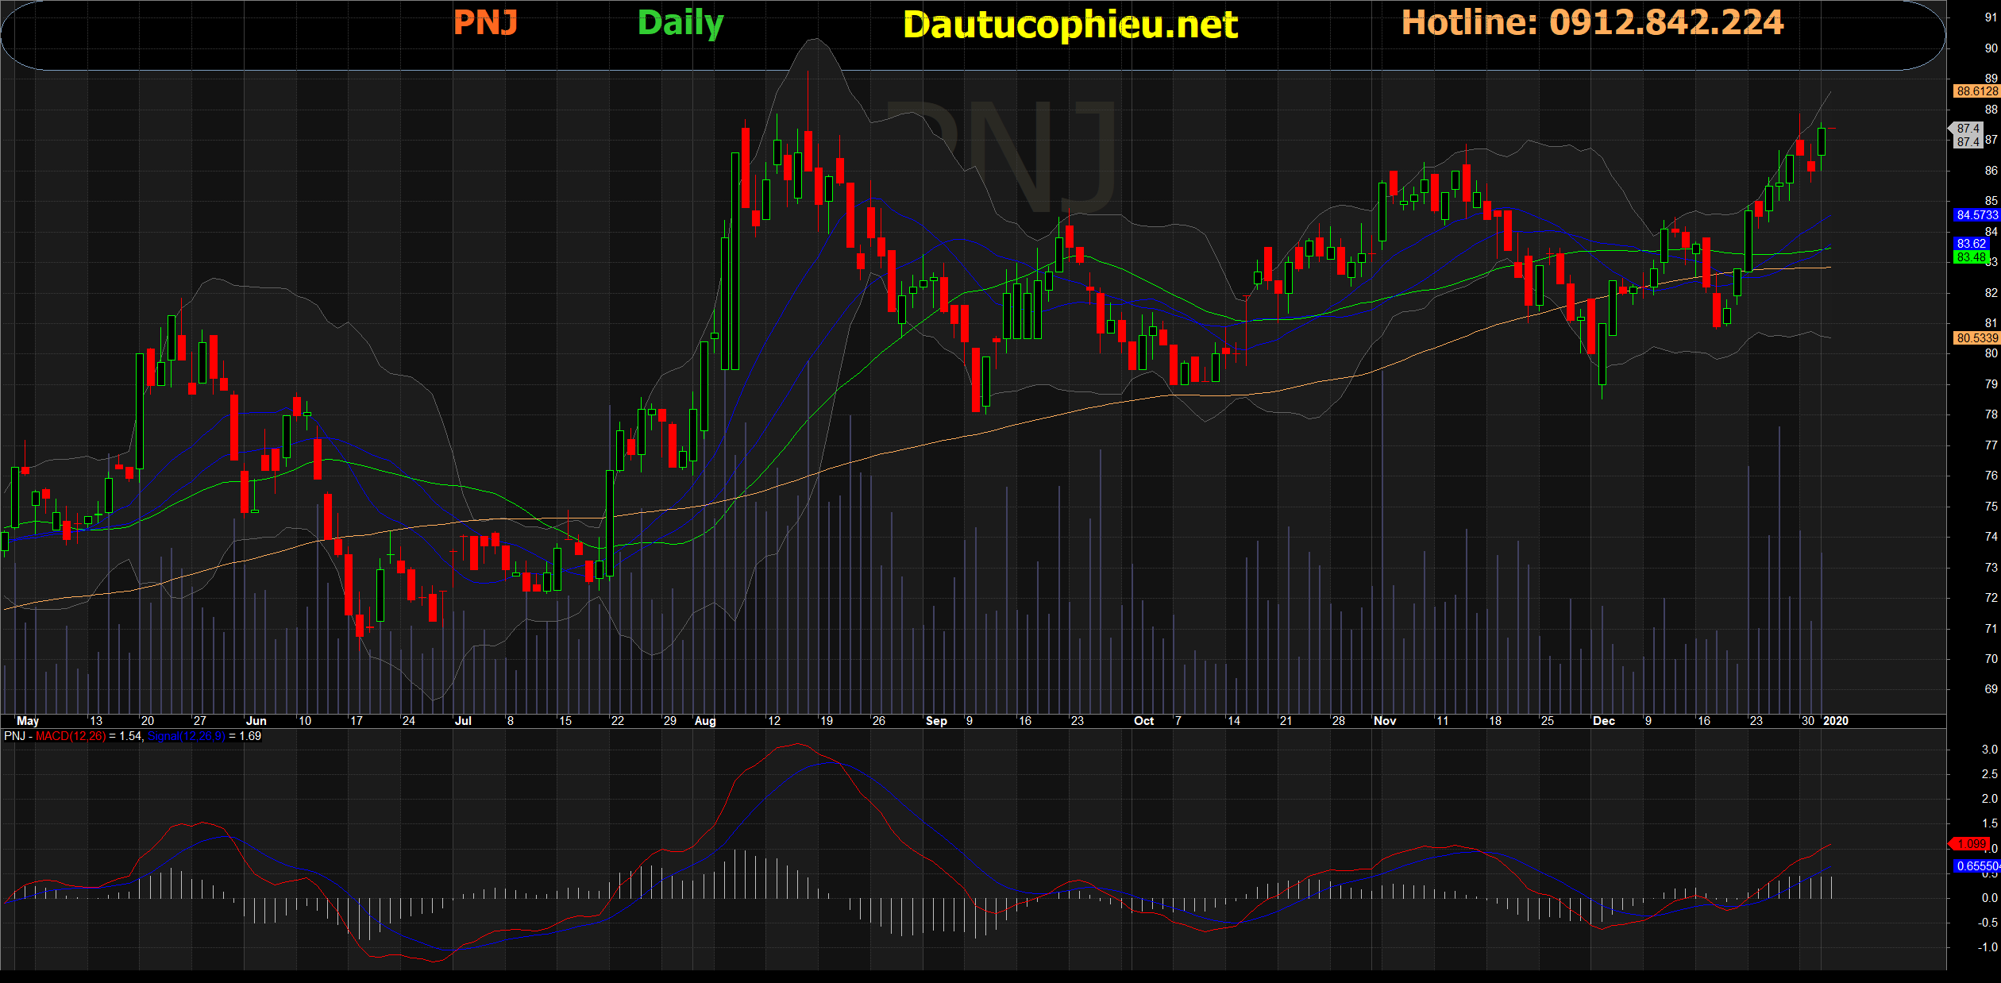Select the Dec label on date axis
This screenshot has height=983, width=2001.
coord(1603,721)
